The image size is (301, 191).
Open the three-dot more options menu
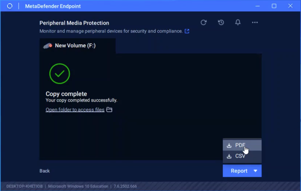point(255,22)
